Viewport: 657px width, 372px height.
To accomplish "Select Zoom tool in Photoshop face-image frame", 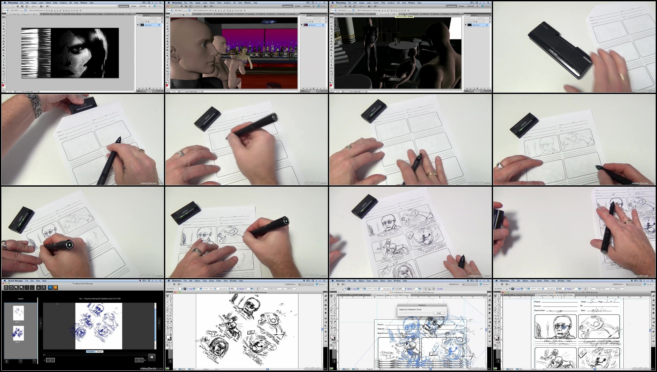I will [x=4, y=80].
